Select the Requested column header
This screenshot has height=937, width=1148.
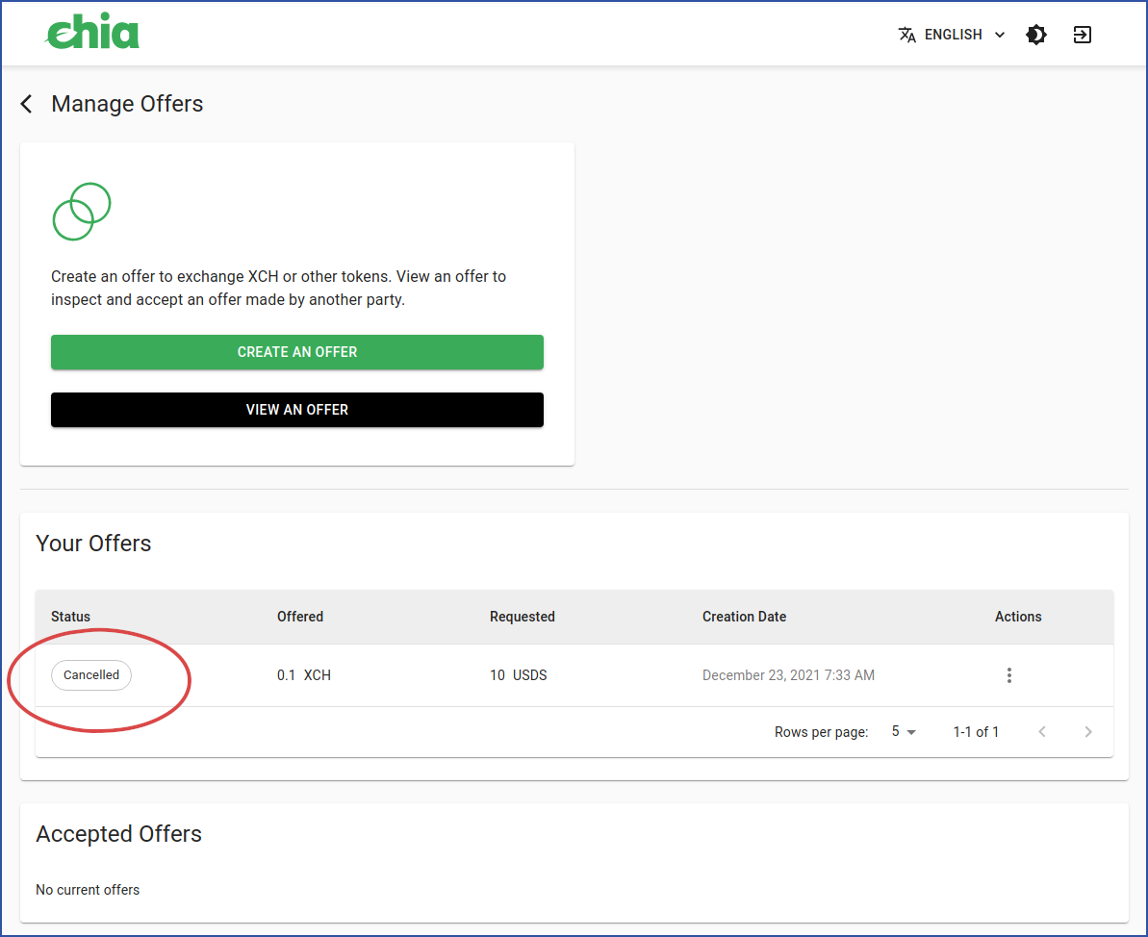click(x=522, y=617)
